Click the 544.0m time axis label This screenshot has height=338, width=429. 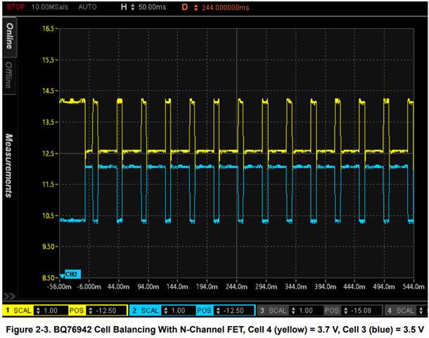tap(414, 287)
